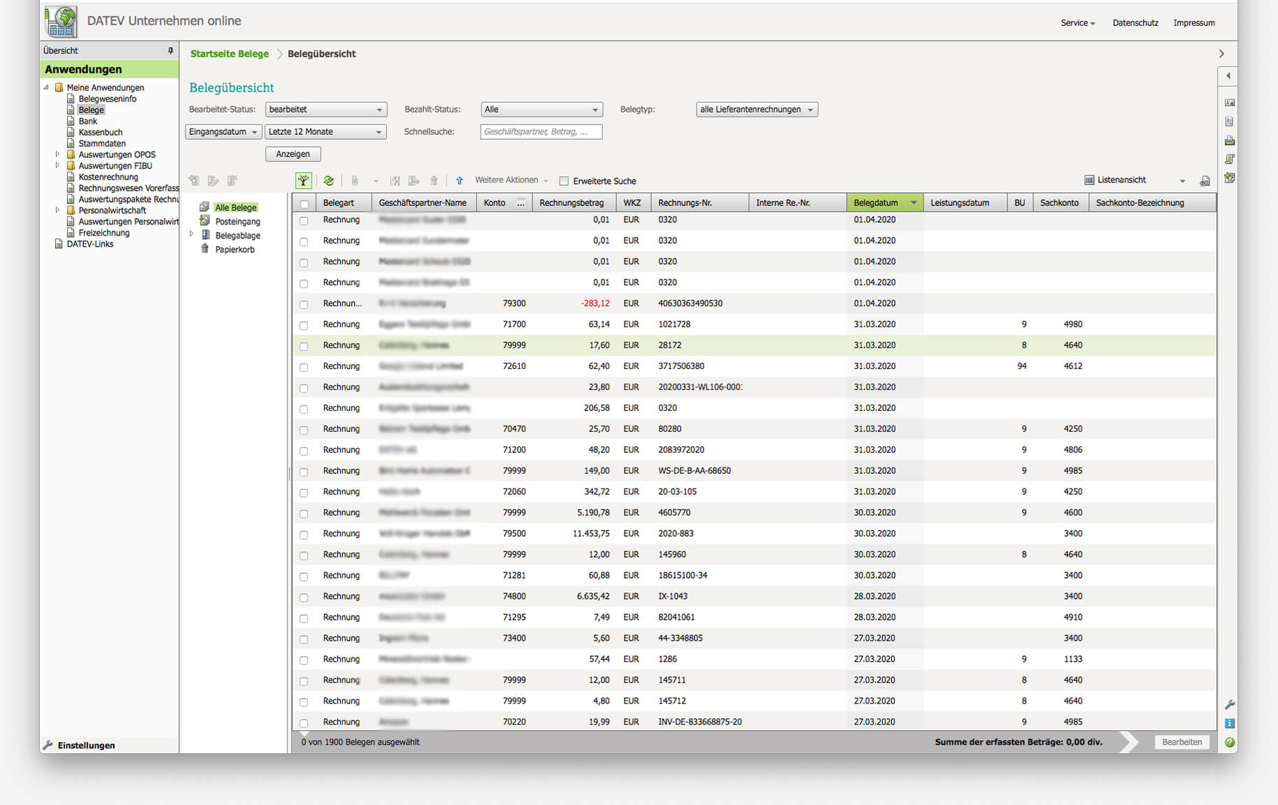Click the green refresh arrows icon

pyautogui.click(x=329, y=181)
